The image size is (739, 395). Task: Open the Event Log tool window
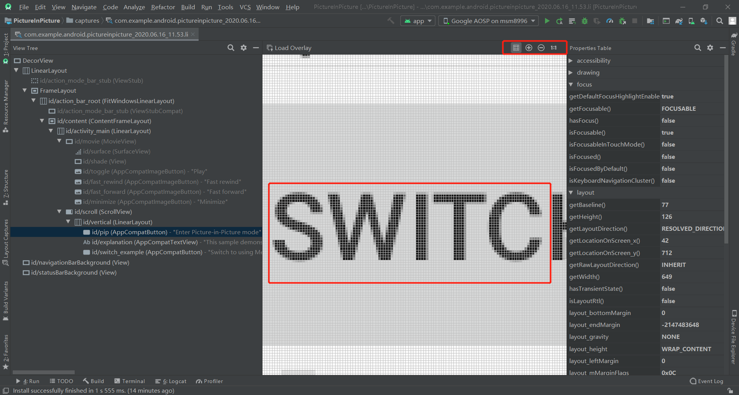(x=707, y=381)
